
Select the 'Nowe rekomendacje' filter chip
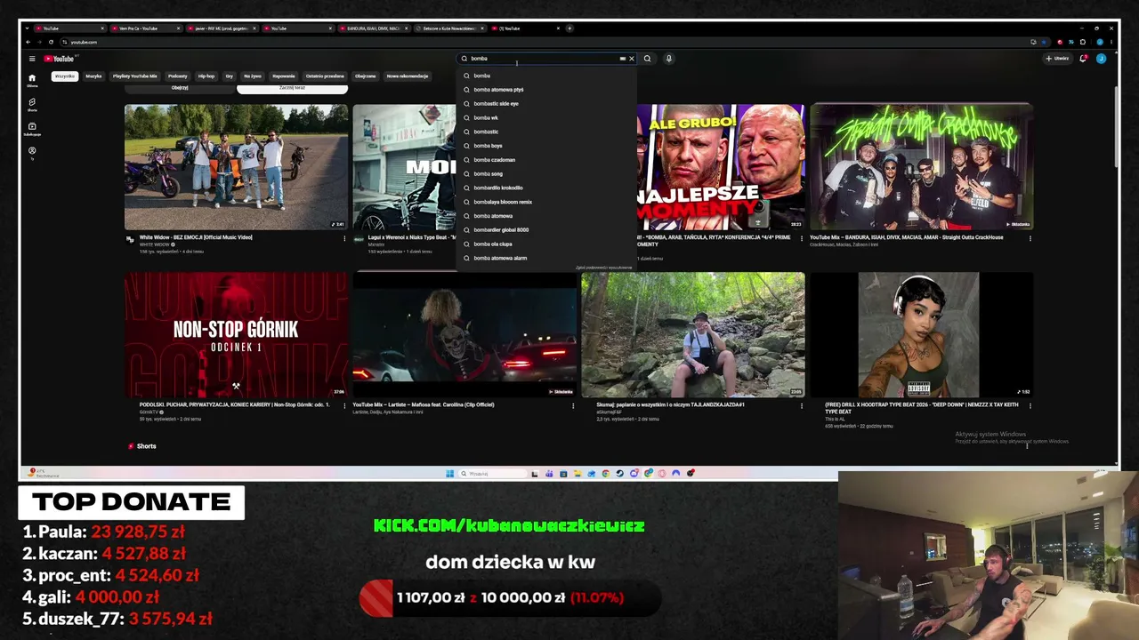click(x=408, y=76)
